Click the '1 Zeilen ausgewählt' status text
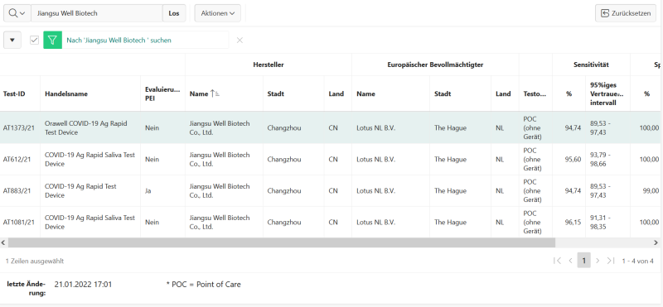The width and height of the screenshot is (663, 307). (x=35, y=261)
